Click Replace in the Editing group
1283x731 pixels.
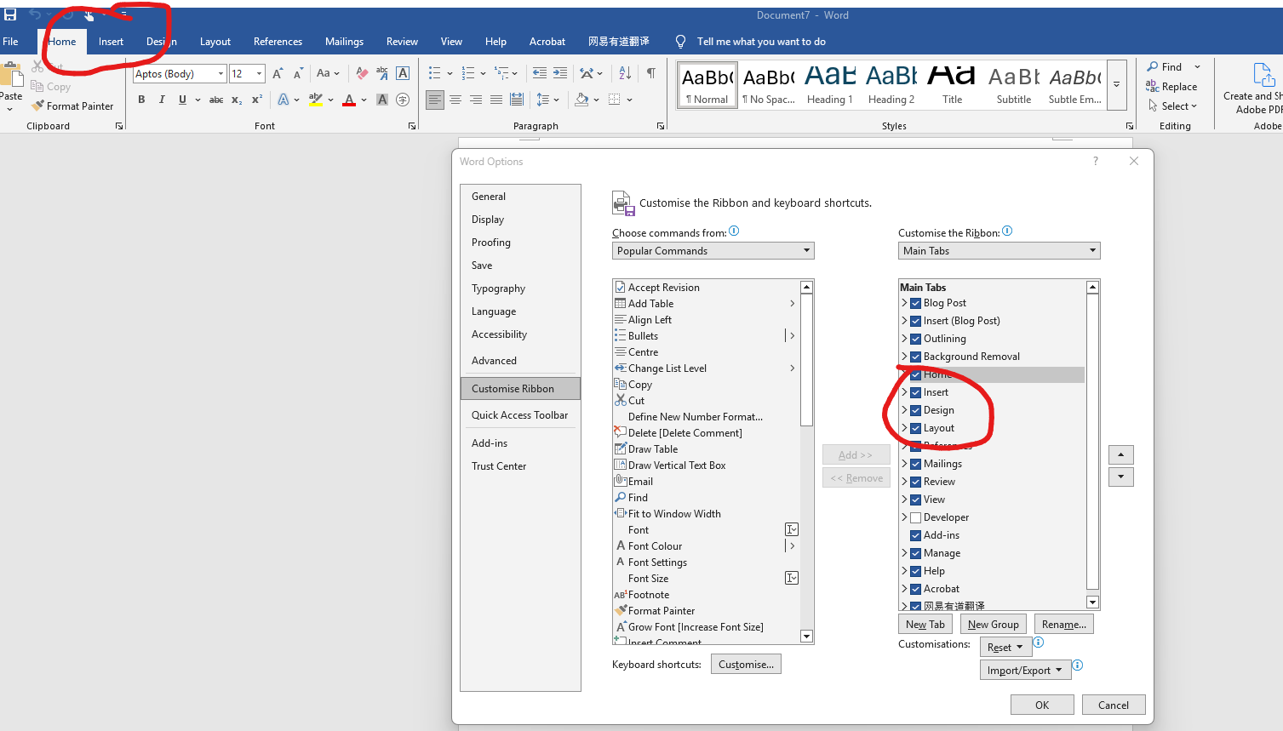coord(1171,87)
